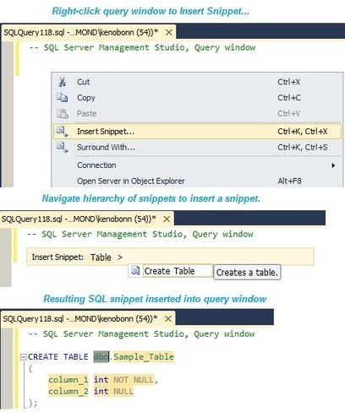Collapse the CREATE TABLE code block

pos(24,357)
